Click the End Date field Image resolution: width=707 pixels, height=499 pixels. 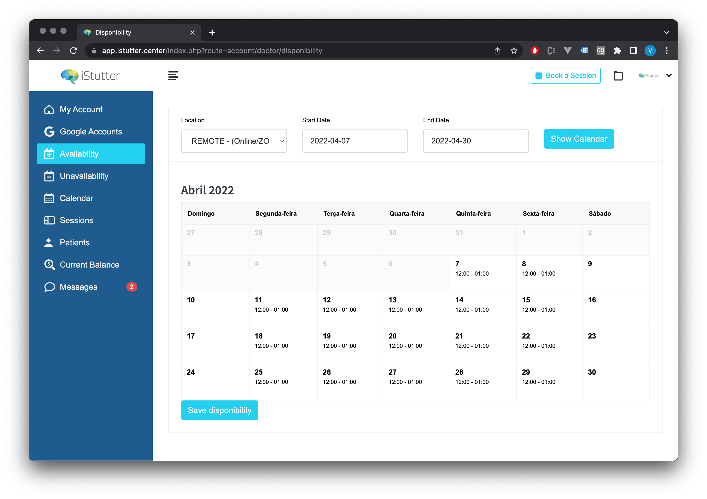pyautogui.click(x=476, y=141)
